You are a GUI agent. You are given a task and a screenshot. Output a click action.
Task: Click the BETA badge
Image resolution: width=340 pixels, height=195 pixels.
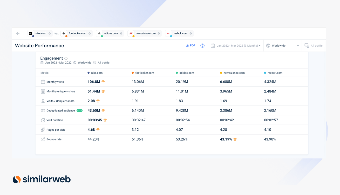(x=79, y=110)
